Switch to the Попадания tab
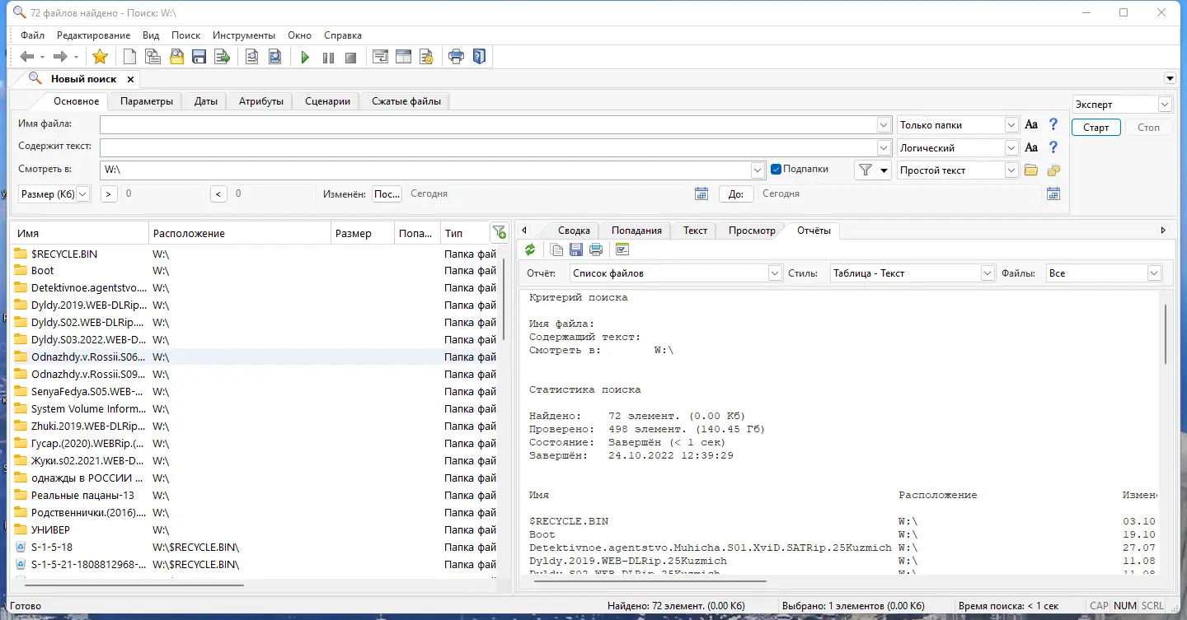The image size is (1187, 620). tap(637, 231)
